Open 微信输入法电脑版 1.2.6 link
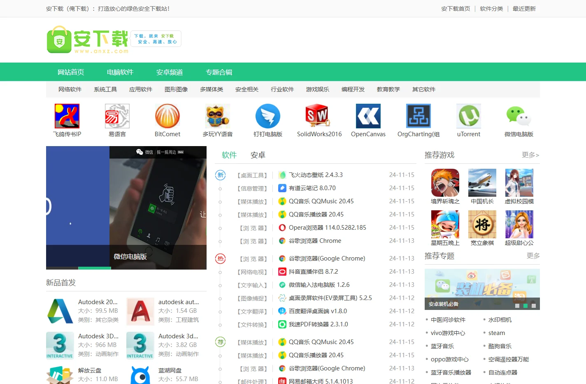 (x=319, y=285)
